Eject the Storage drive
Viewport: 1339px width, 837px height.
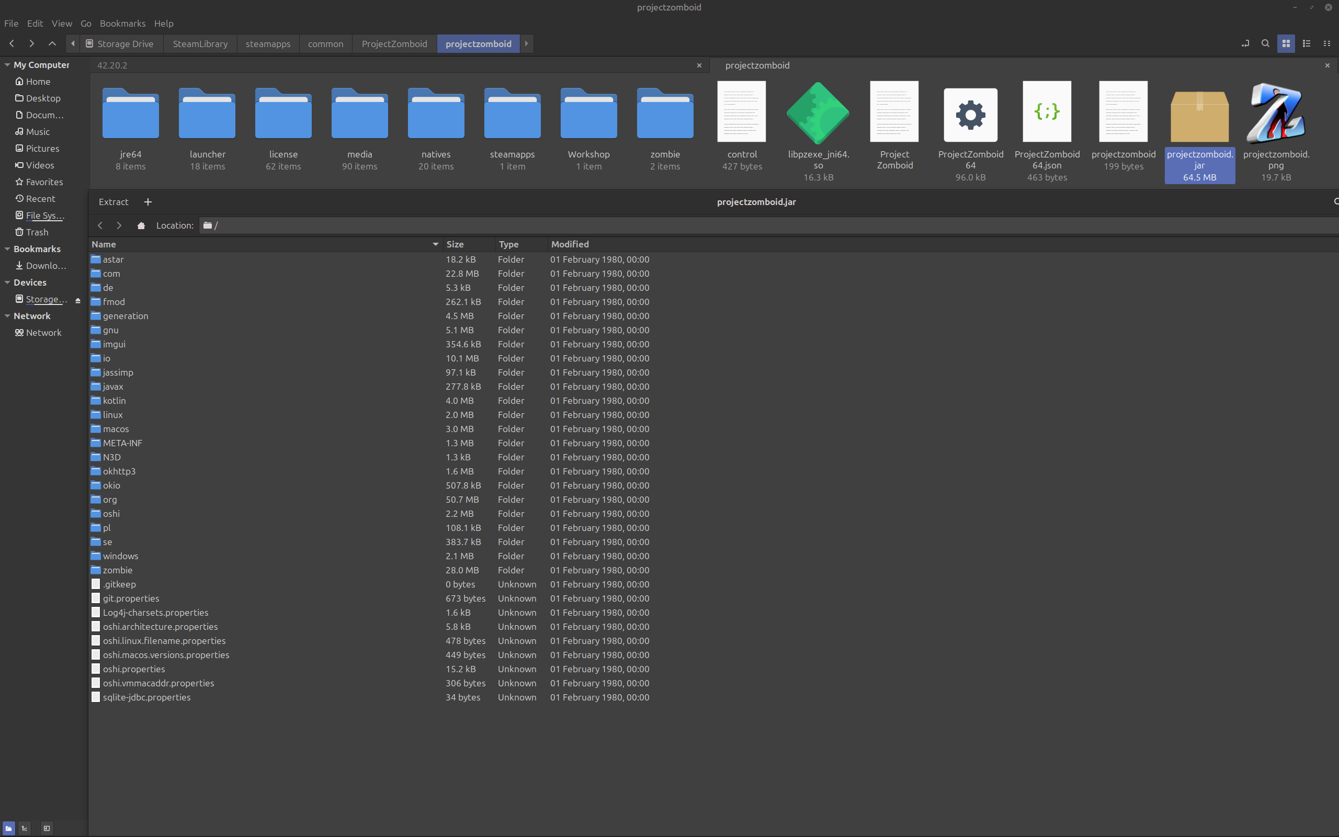[x=78, y=300]
